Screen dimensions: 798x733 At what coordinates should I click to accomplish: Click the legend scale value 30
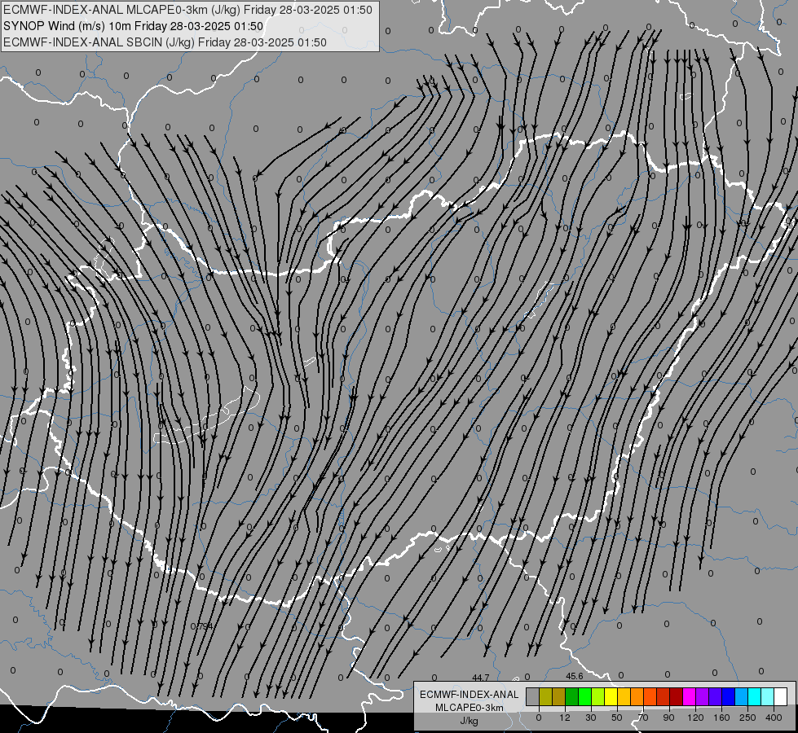[591, 718]
